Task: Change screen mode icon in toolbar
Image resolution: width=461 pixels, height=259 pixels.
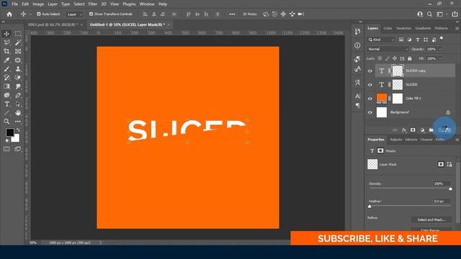Action: (18, 149)
